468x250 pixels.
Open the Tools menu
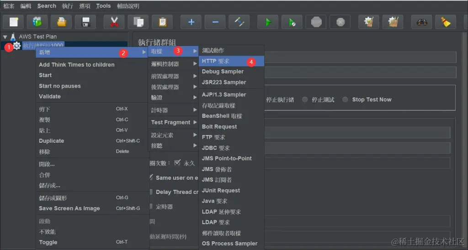(103, 6)
